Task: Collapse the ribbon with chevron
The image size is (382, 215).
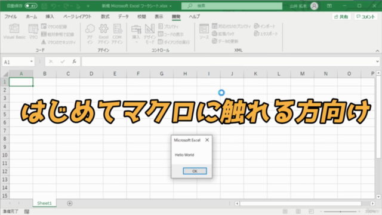Action: (x=377, y=51)
